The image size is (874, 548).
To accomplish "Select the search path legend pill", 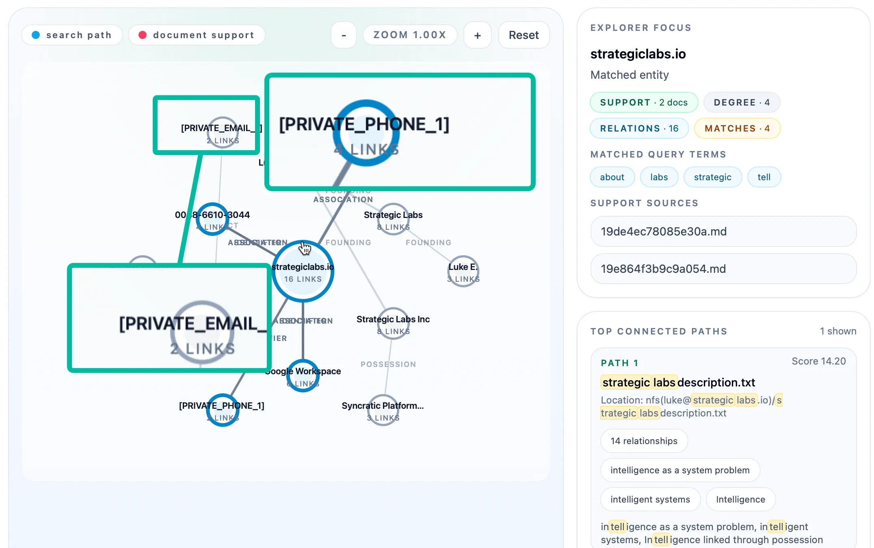I will (72, 35).
